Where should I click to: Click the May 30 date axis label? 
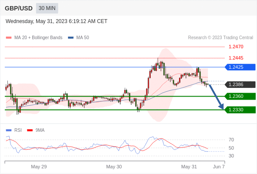114,167
